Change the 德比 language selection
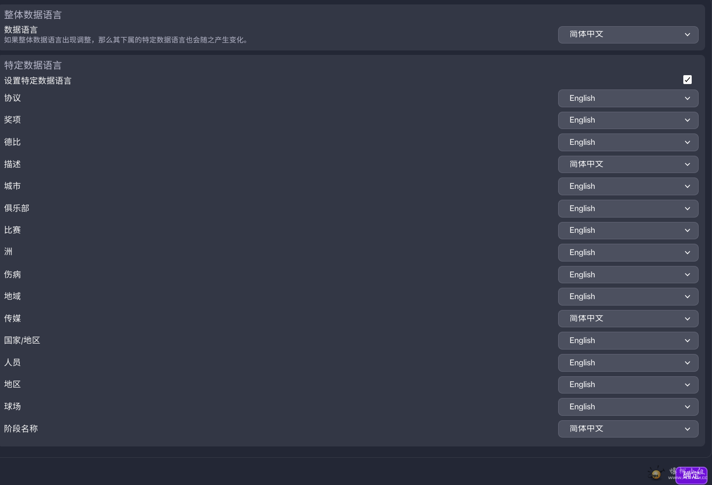 [628, 142]
